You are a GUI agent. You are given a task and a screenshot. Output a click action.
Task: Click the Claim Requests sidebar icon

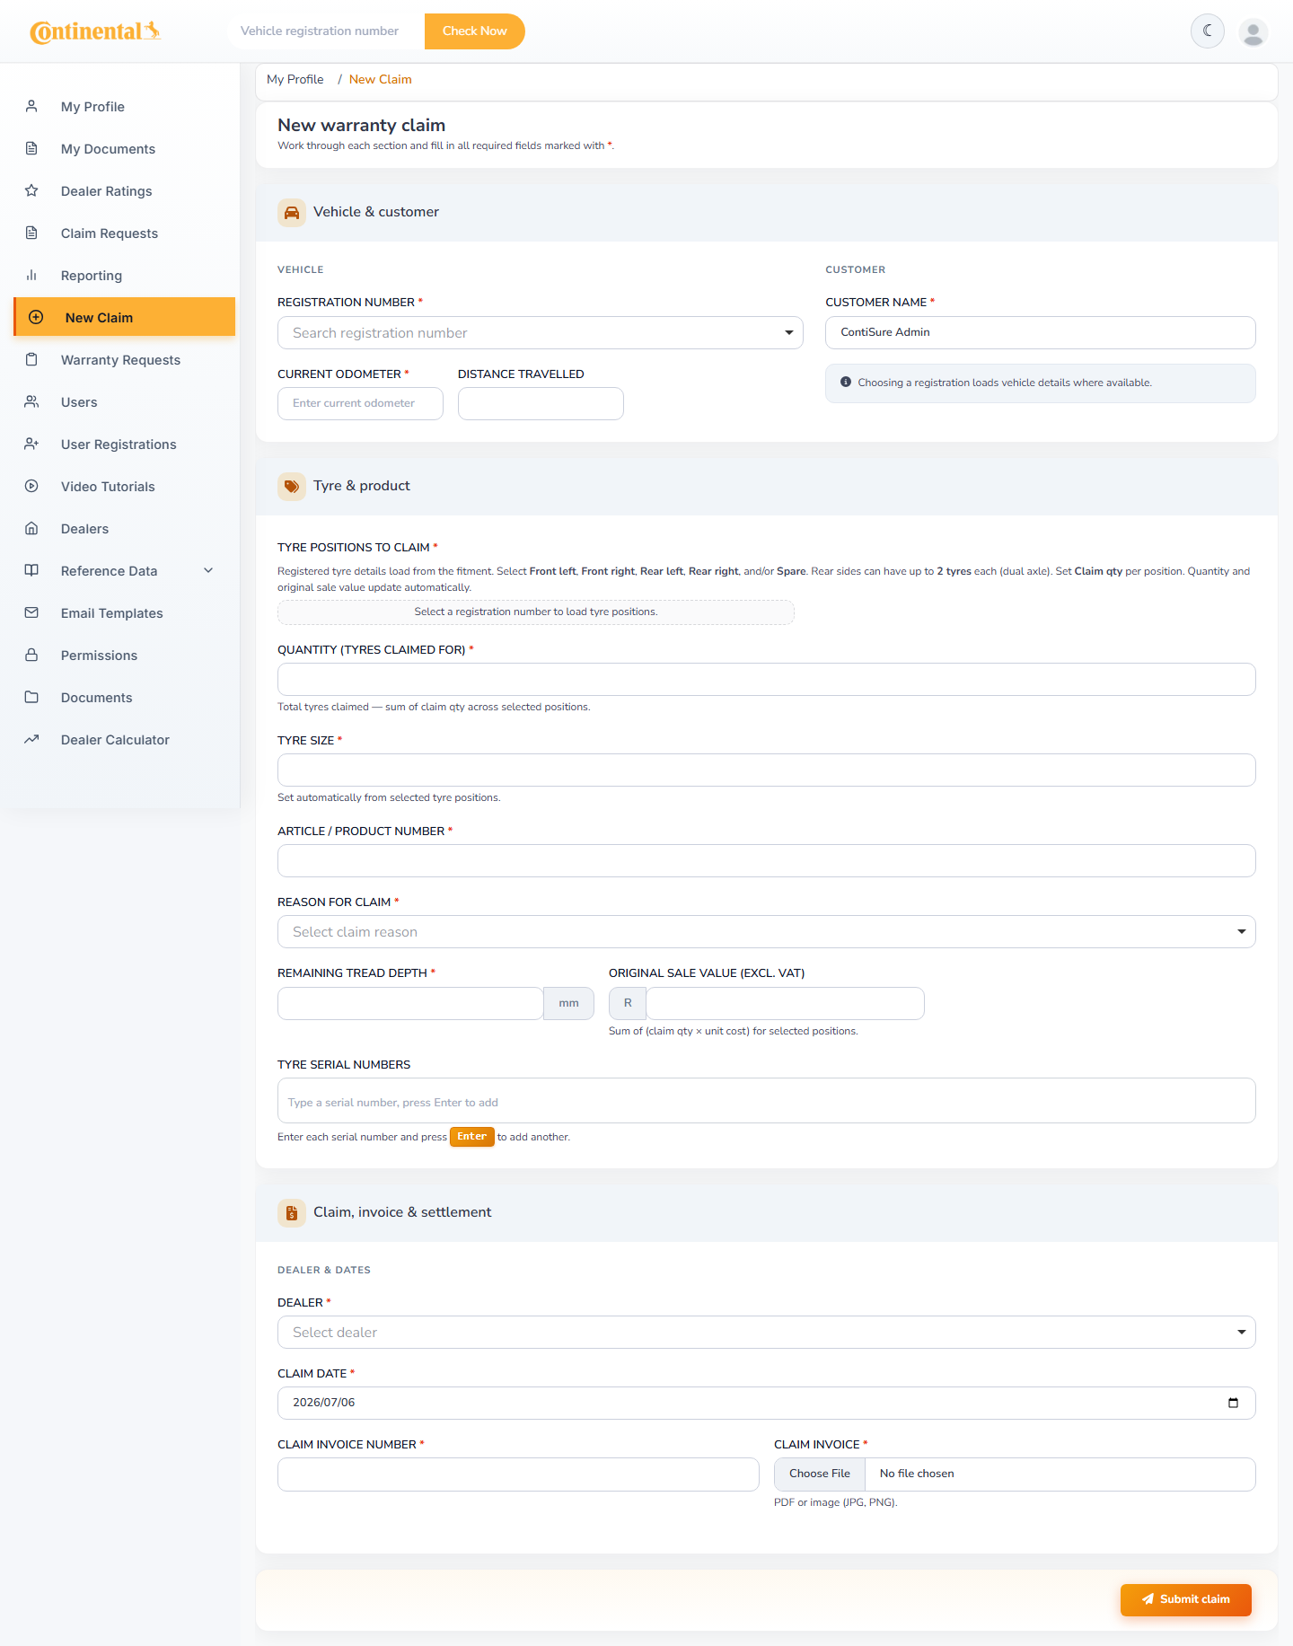[x=31, y=233]
